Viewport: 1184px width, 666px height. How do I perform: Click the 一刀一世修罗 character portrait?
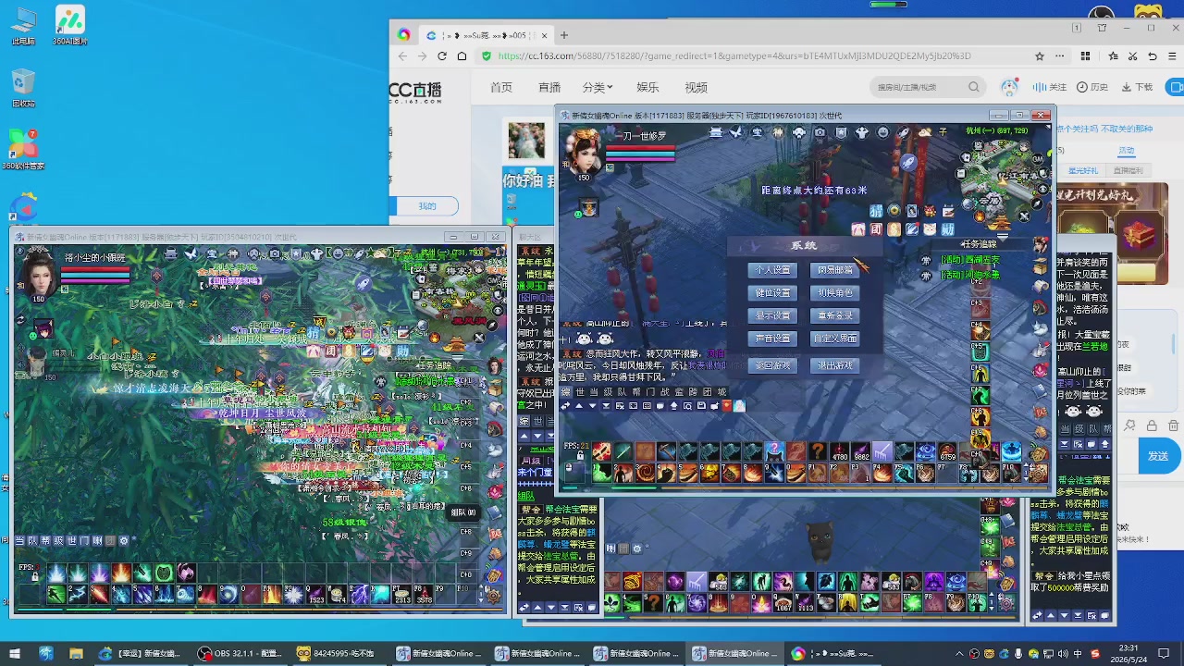point(584,150)
